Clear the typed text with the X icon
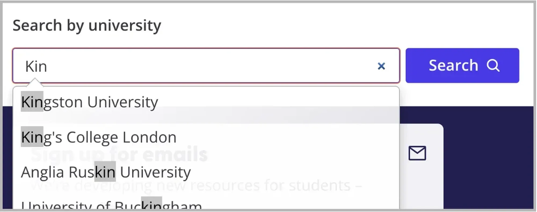The height and width of the screenshot is (212, 537). click(x=381, y=66)
